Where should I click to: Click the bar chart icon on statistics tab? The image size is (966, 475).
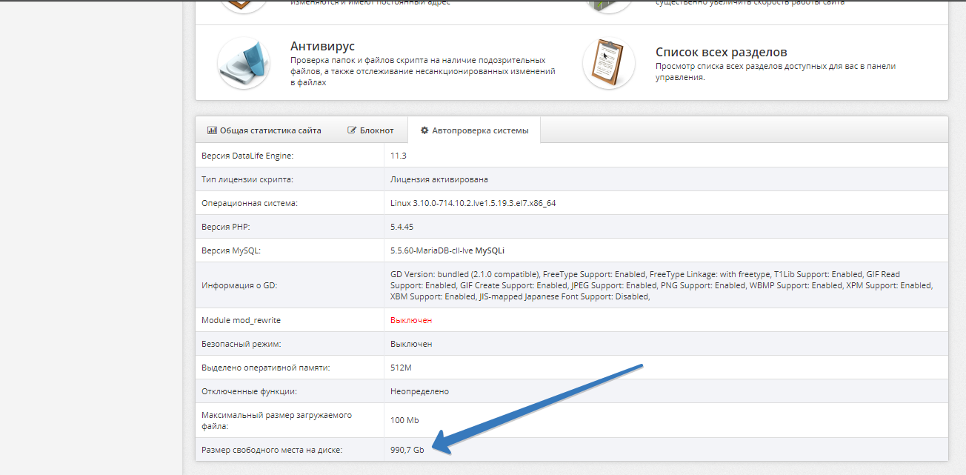pos(212,130)
